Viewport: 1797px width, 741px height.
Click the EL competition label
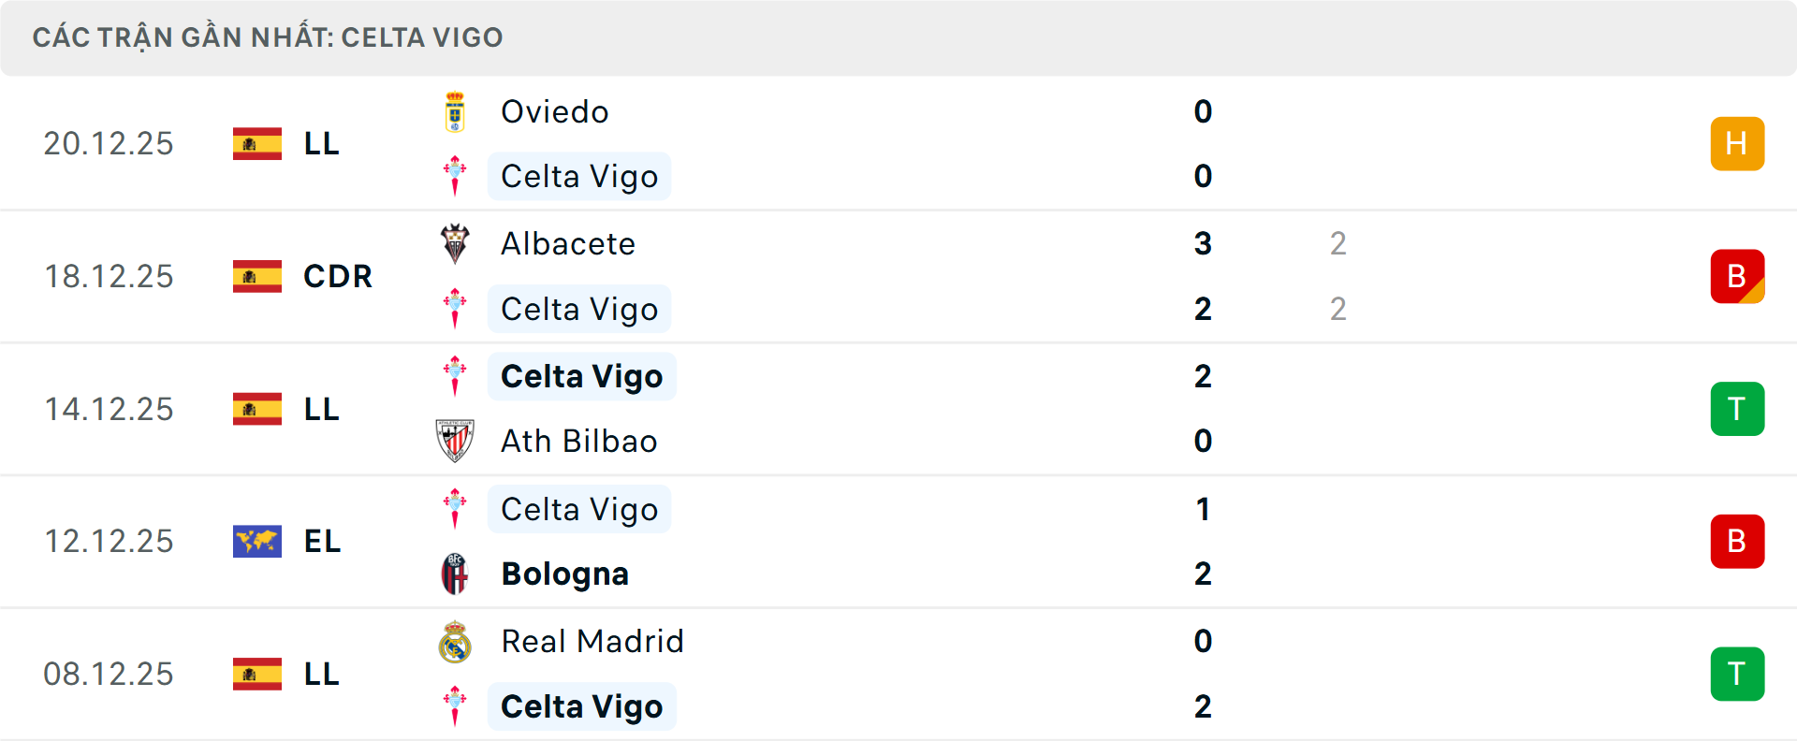(x=322, y=541)
